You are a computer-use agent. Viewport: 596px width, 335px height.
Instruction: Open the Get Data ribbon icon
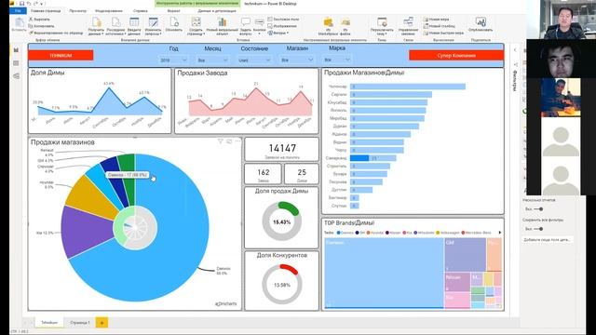[x=96, y=22]
